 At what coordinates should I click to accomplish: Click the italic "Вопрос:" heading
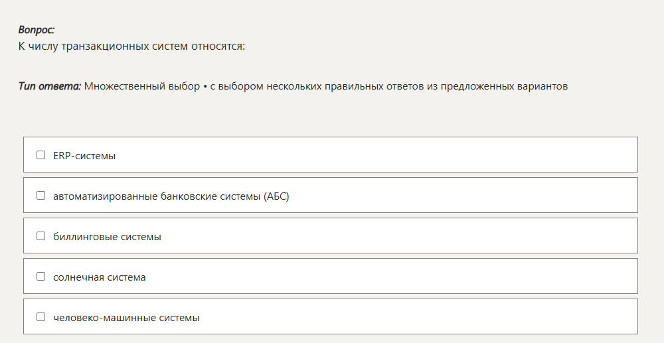tap(37, 30)
